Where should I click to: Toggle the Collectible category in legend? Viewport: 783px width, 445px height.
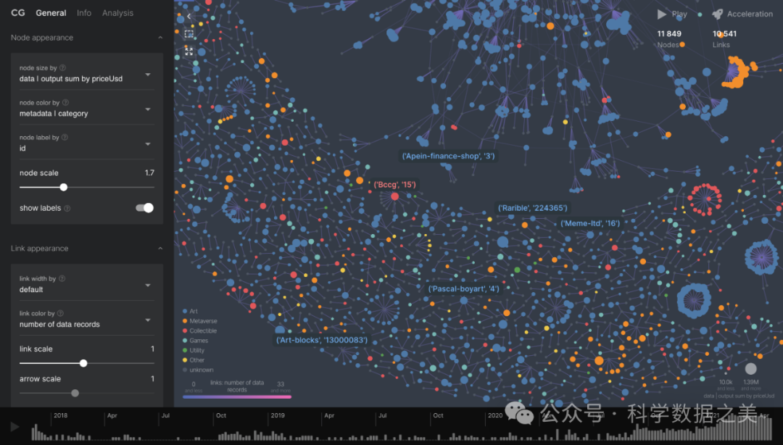pyautogui.click(x=202, y=330)
